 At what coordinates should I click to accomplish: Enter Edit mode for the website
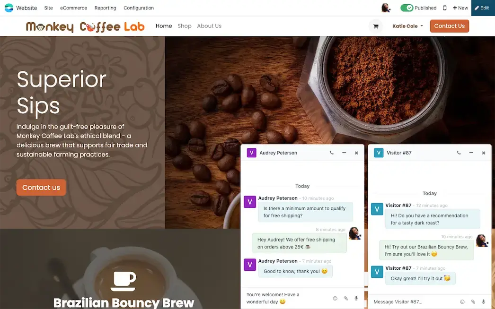click(483, 8)
